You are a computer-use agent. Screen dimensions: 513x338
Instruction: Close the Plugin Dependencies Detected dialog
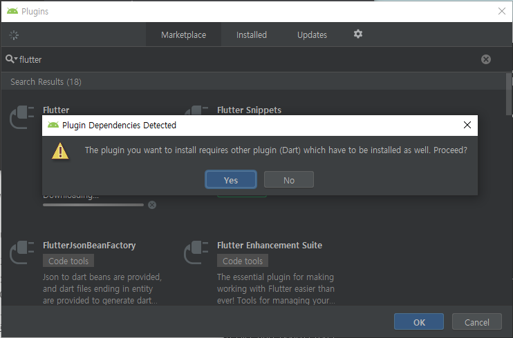[467, 125]
